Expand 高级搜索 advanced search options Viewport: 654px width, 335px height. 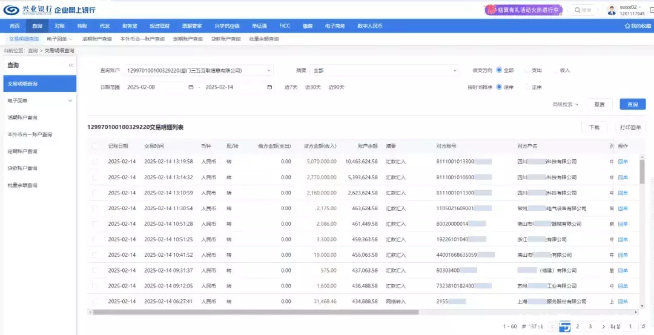point(566,104)
